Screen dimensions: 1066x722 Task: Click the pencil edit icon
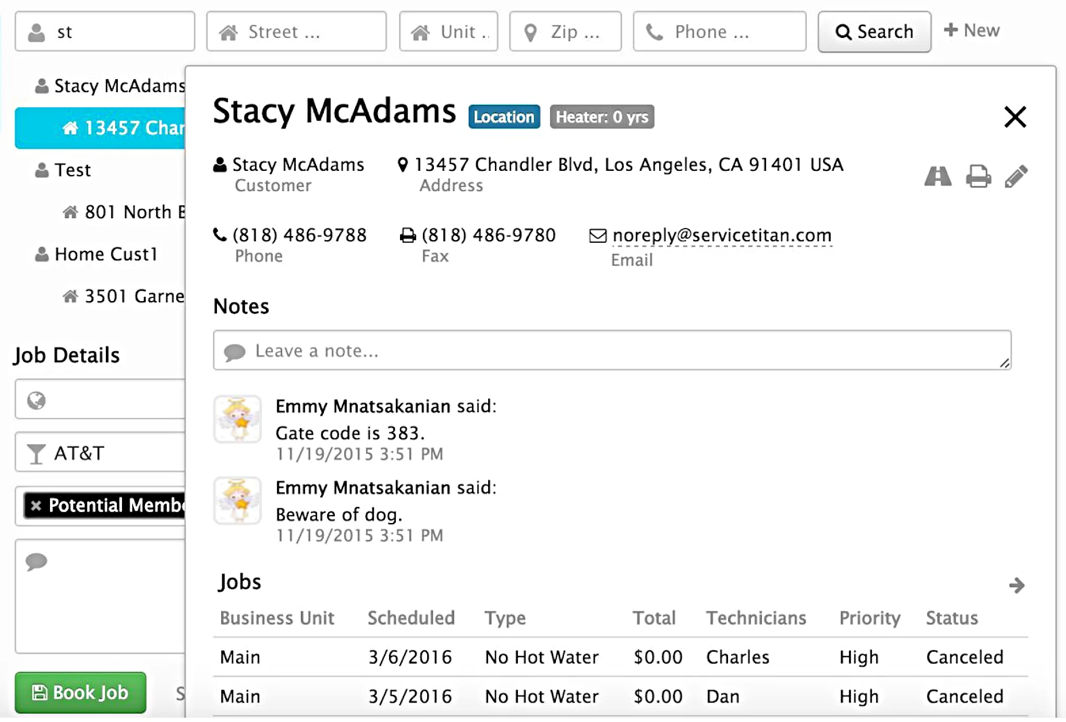click(1016, 176)
